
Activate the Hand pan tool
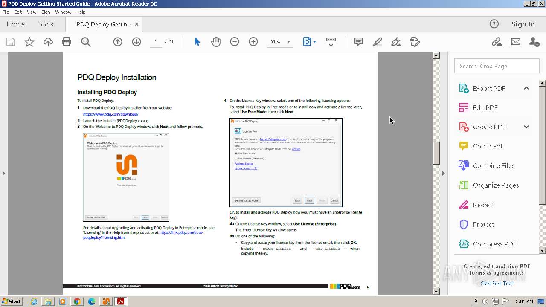tap(216, 42)
